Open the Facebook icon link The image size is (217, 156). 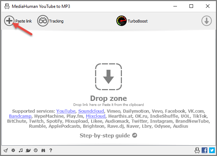point(204,150)
